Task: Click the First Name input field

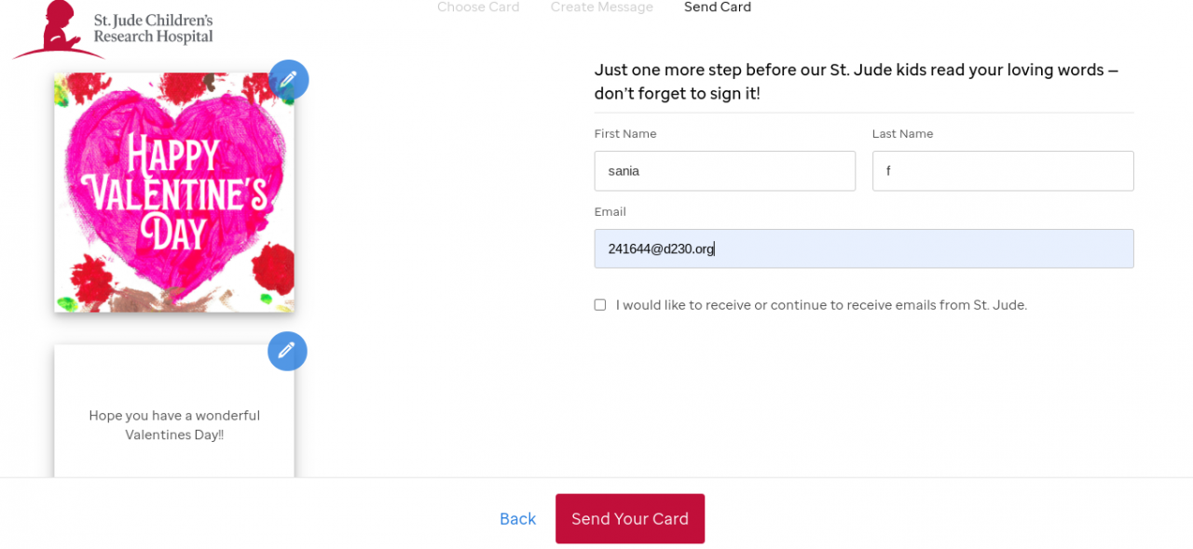Action: click(724, 171)
